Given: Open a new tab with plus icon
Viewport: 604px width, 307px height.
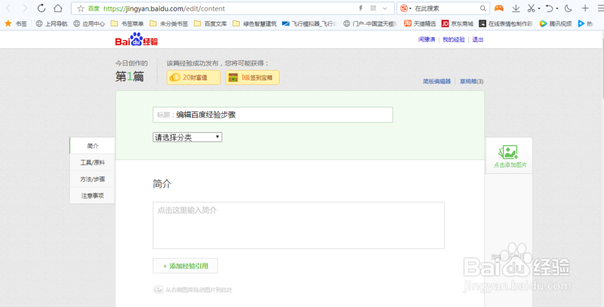Looking at the screenshot, I should 585,8.
